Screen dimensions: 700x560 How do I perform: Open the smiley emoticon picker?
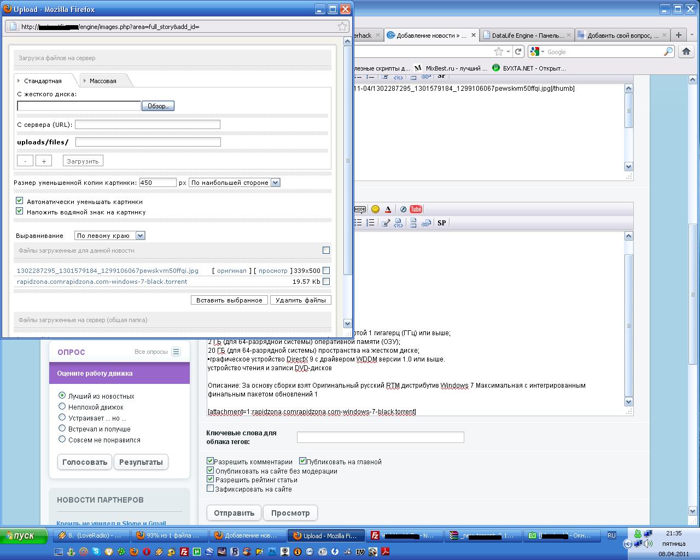(x=375, y=209)
